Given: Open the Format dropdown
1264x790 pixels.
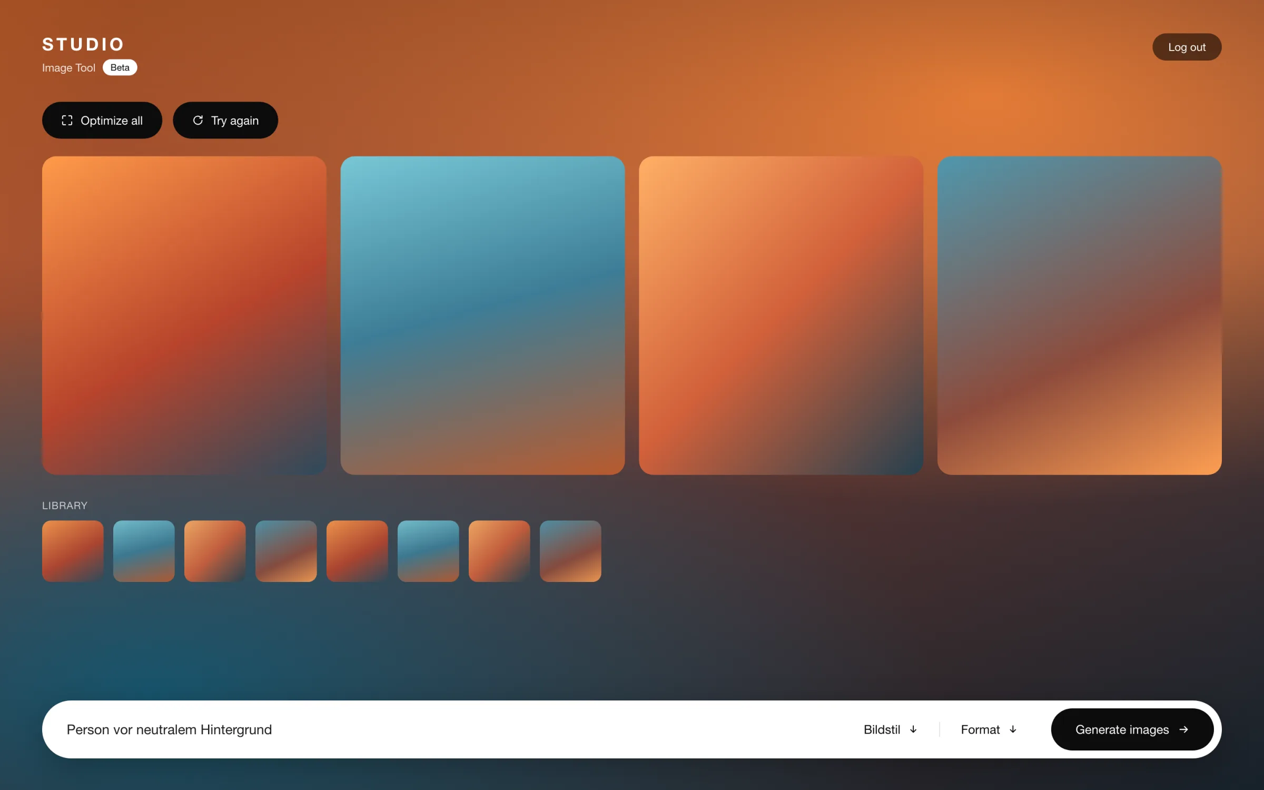Looking at the screenshot, I should (989, 729).
